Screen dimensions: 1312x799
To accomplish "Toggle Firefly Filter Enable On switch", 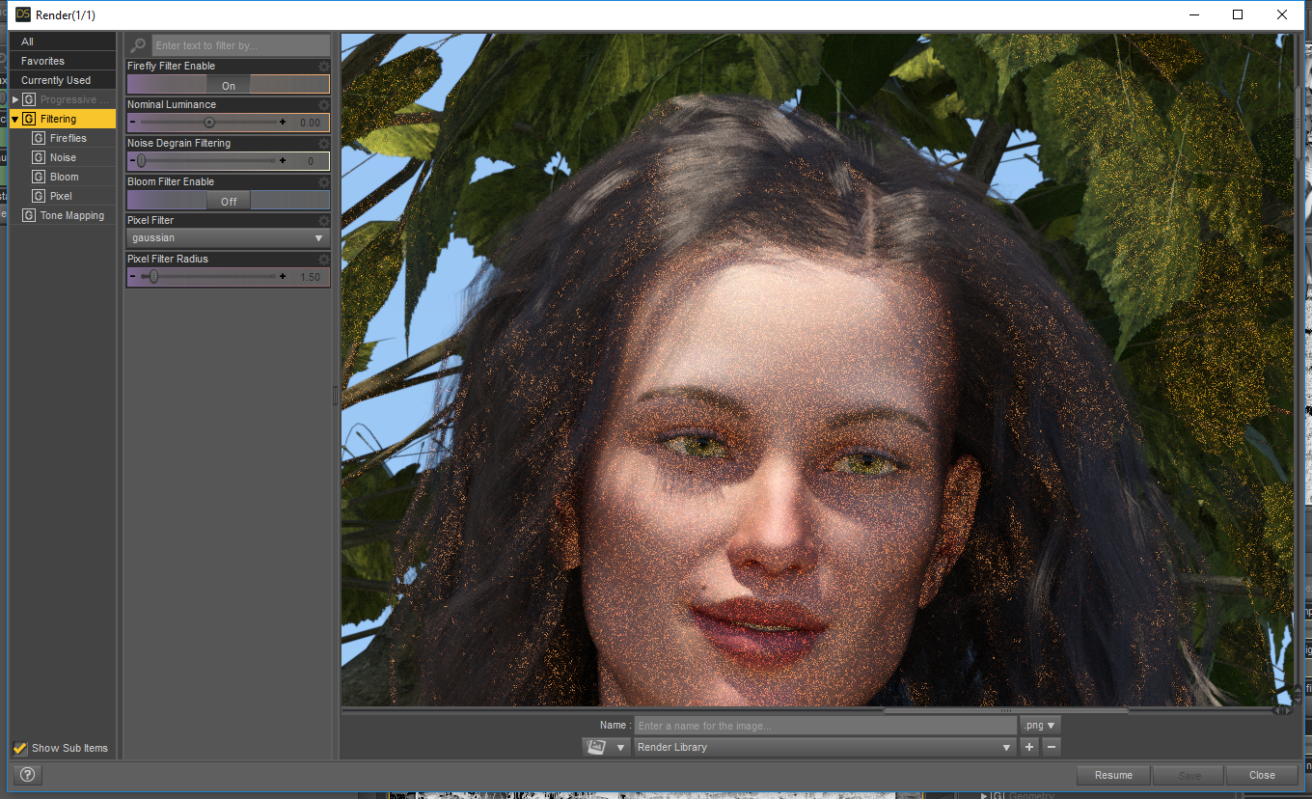I will coord(229,85).
